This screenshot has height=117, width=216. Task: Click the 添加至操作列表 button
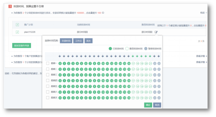(x=22, y=46)
